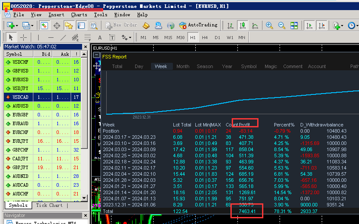Toggle Chart Shift icon
Screen dimensions: 359x224
[321, 25]
